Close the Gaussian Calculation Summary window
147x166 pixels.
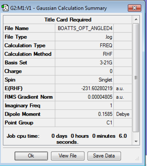(x=134, y=8)
